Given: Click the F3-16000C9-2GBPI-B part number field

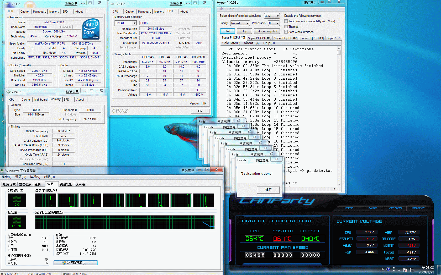Looking at the screenshot, I should click(156, 43).
